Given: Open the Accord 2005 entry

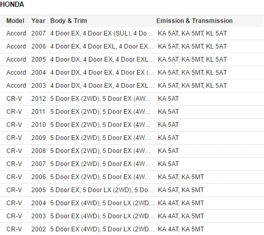Looking at the screenshot, I should coord(132,60).
